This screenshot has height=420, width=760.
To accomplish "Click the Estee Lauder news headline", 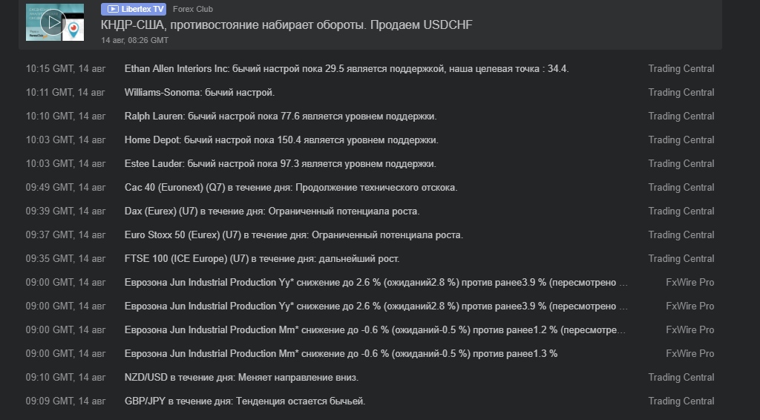I will pyautogui.click(x=280, y=163).
